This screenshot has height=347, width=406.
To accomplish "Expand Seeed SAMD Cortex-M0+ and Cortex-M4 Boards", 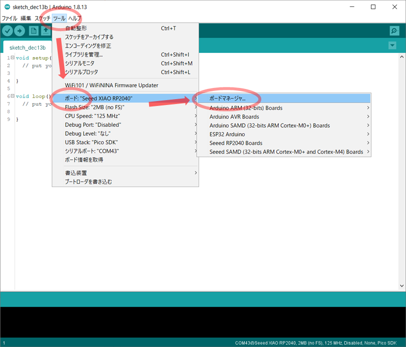I will tap(284, 152).
